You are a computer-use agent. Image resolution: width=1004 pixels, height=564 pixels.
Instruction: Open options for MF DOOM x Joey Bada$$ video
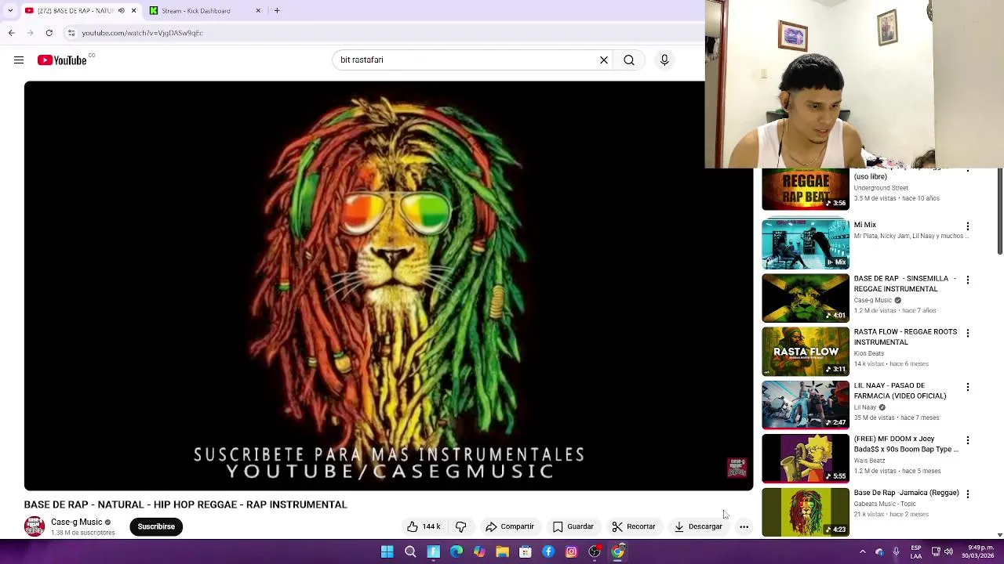point(968,440)
